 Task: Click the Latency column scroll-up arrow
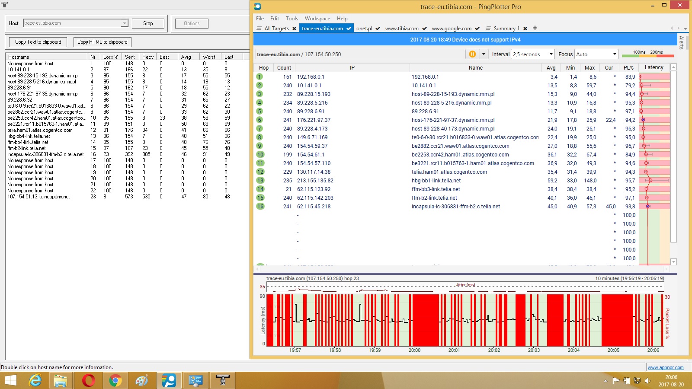point(673,67)
